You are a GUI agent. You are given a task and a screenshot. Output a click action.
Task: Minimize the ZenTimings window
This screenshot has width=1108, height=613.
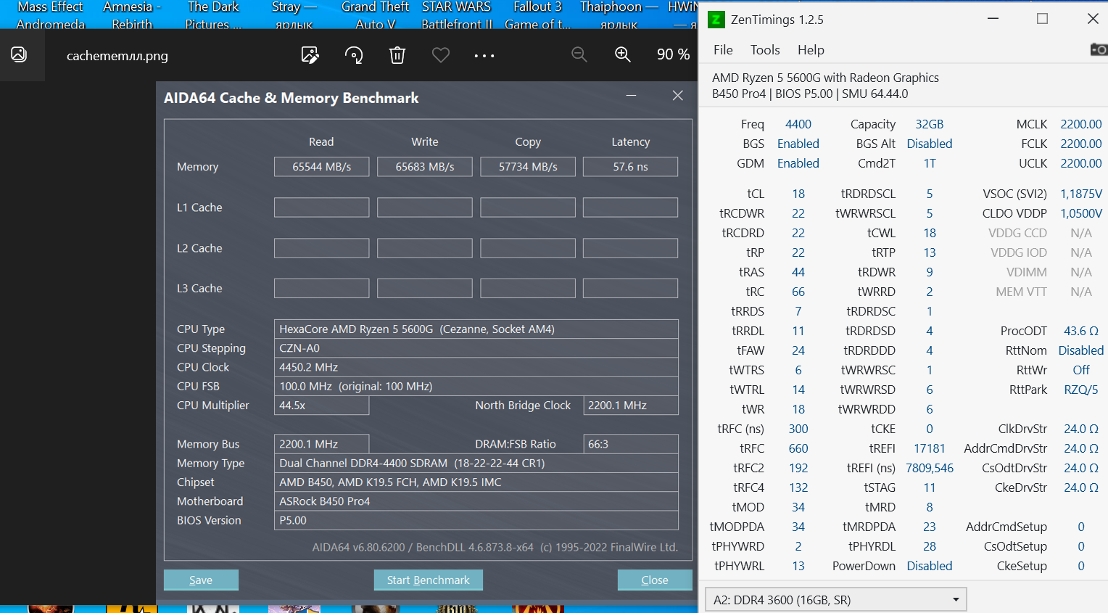coord(993,19)
